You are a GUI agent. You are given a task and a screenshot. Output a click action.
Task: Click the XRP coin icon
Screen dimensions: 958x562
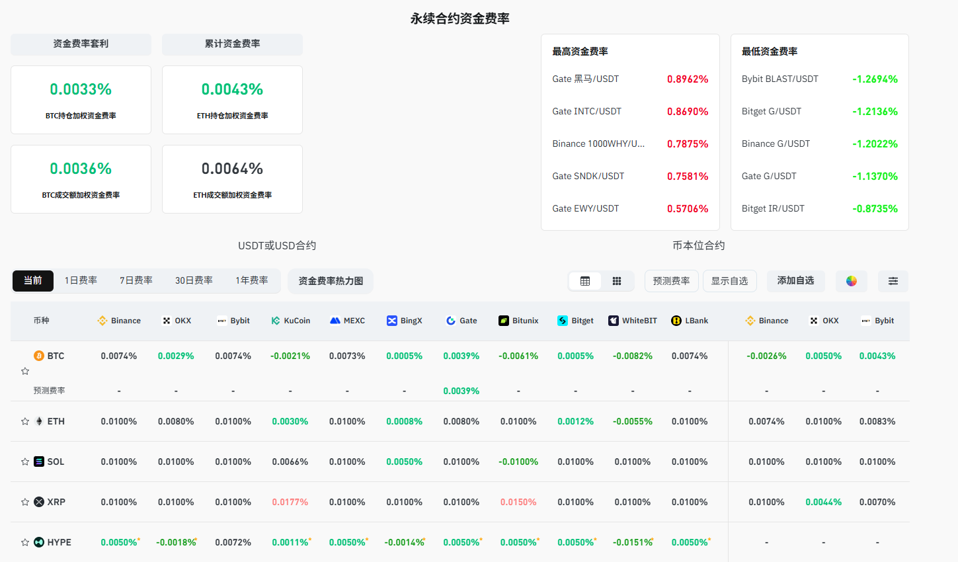39,502
